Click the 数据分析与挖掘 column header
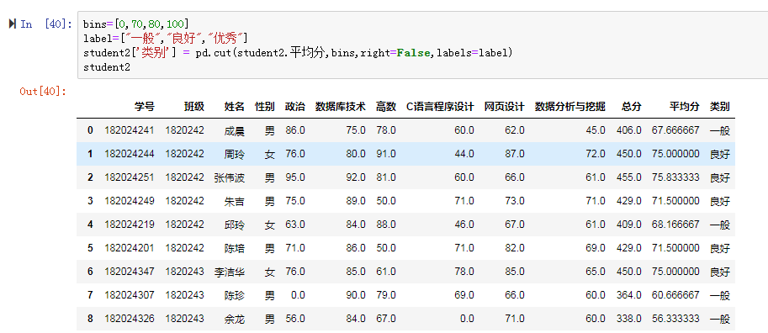 point(570,107)
